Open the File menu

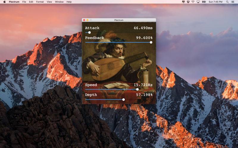(24, 2)
